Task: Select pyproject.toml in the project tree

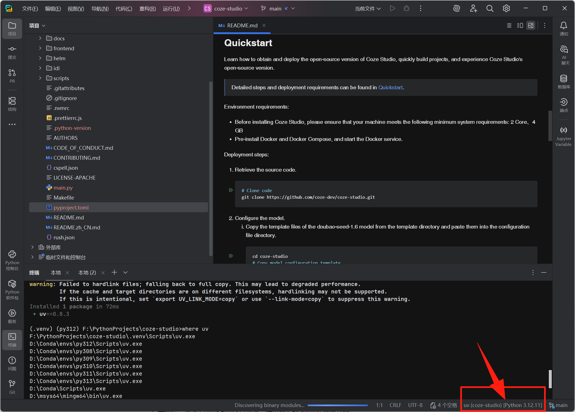Action: [x=118, y=207]
